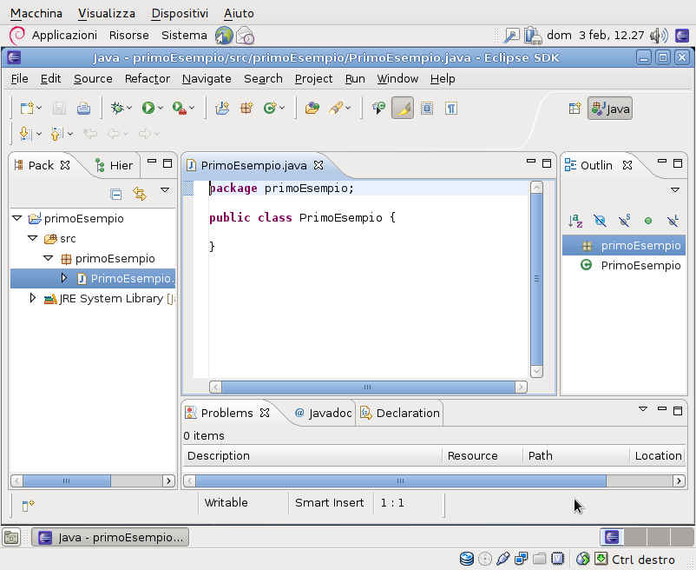Open the Refactor menu
This screenshot has height=570, width=696.
[148, 79]
